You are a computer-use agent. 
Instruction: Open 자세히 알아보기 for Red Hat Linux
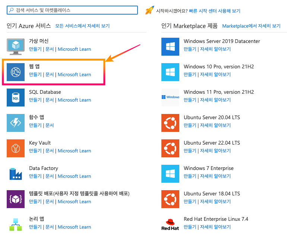215,227
